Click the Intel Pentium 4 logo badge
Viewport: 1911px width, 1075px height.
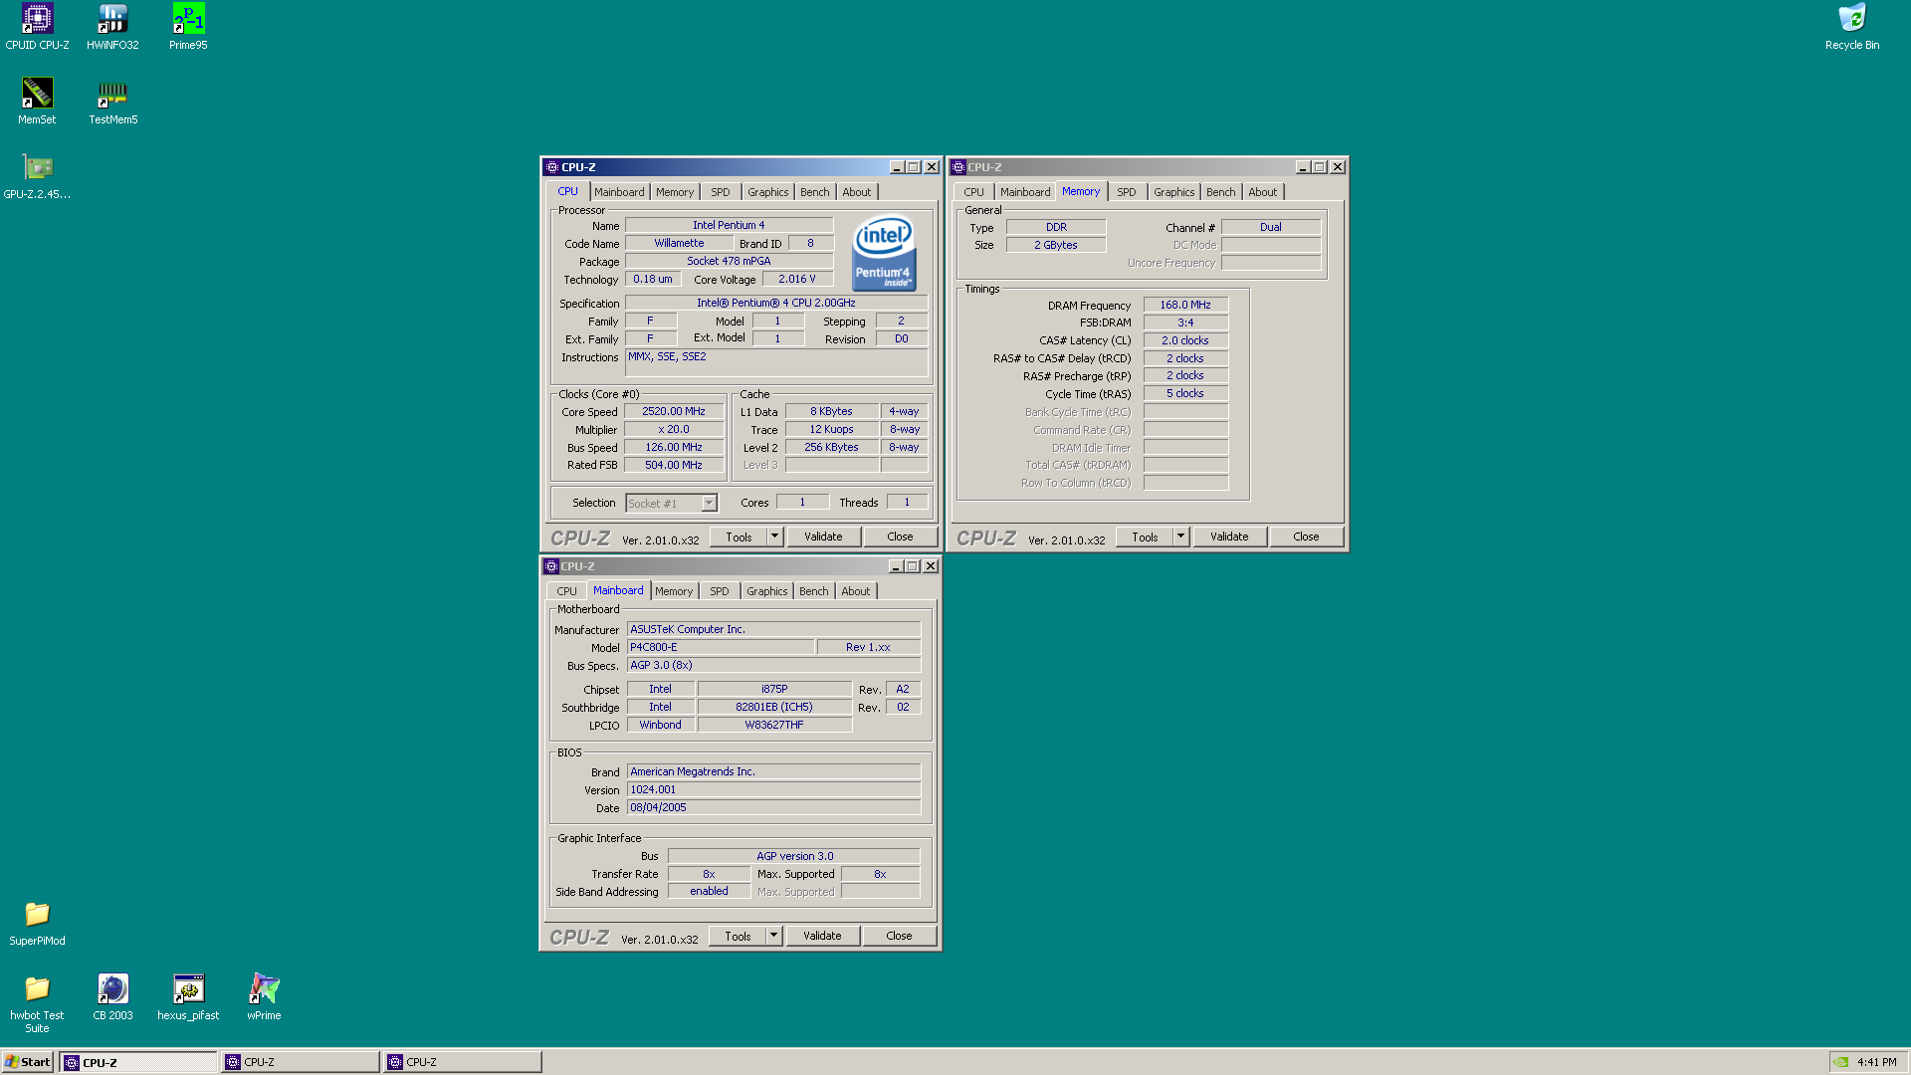[x=884, y=254]
